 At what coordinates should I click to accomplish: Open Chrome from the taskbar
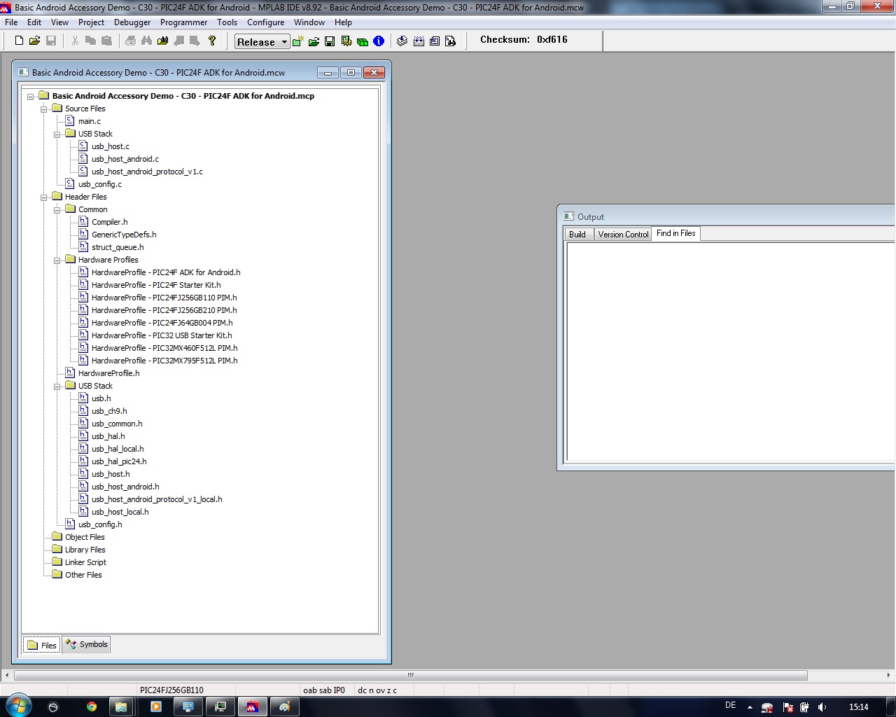click(x=92, y=706)
